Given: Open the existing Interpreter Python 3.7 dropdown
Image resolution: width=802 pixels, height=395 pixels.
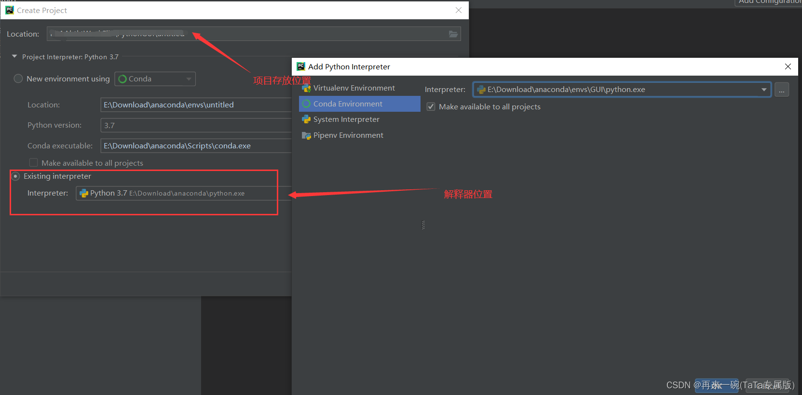Looking at the screenshot, I should [x=184, y=193].
